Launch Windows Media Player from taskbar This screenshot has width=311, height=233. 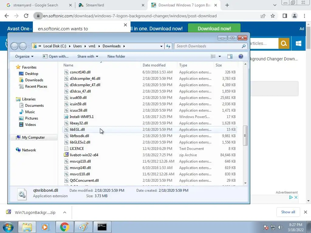tap(45, 227)
